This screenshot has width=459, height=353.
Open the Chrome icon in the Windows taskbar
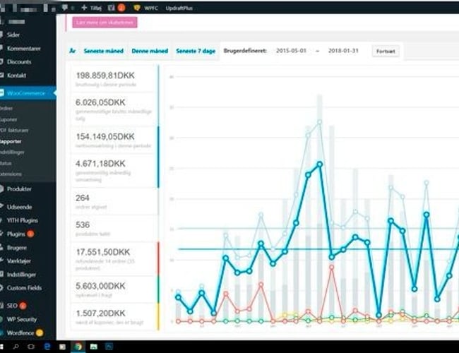pos(79,347)
